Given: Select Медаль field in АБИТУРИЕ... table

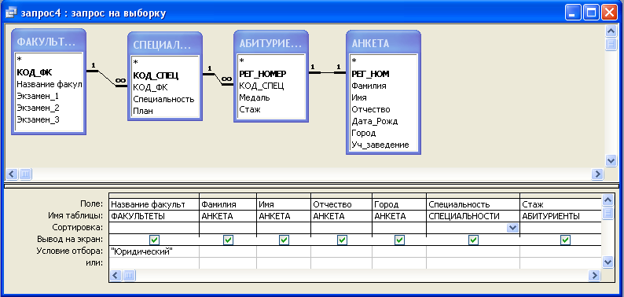Looking at the screenshot, I should (255, 97).
